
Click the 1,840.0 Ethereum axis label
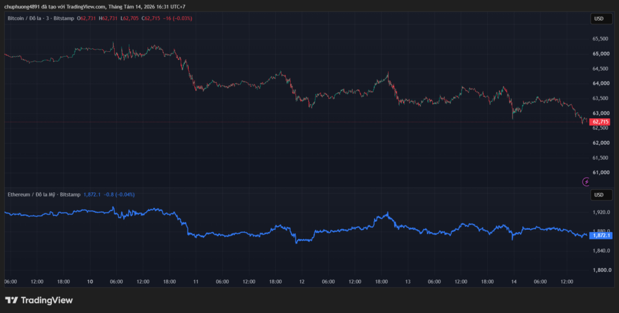(601, 251)
